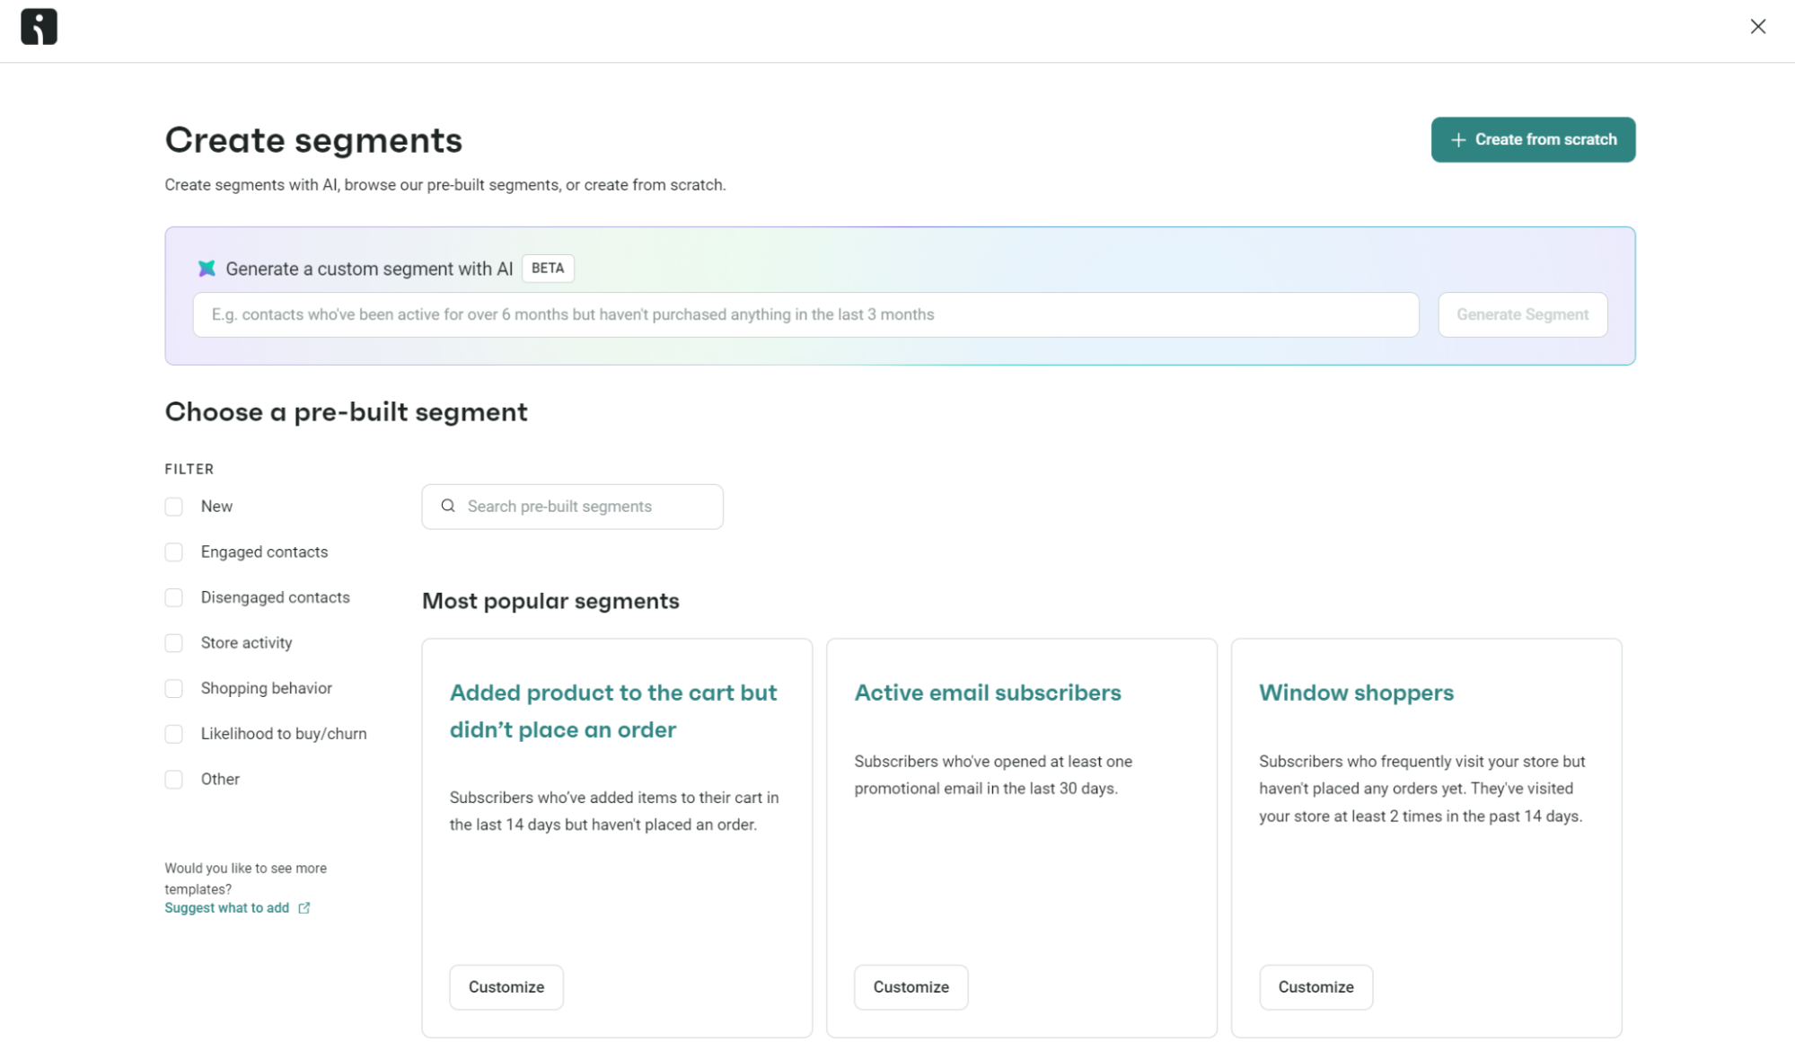Screen dimensions: 1795x1042
Task: Click the BETA badge next to AI segment generator
Action: tap(548, 268)
